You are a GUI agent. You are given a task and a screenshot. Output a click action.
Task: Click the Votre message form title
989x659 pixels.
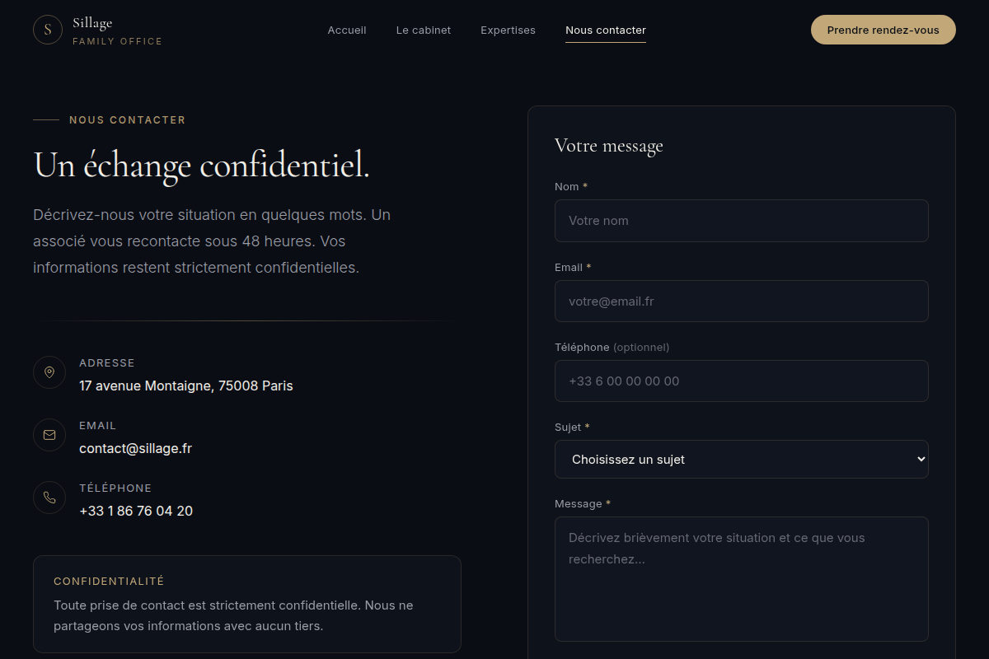[609, 146]
